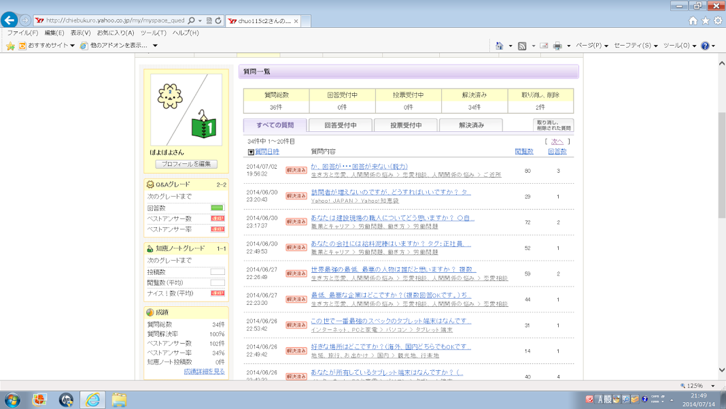
Task: Click the favorites star icon at top right
Action: click(x=705, y=21)
